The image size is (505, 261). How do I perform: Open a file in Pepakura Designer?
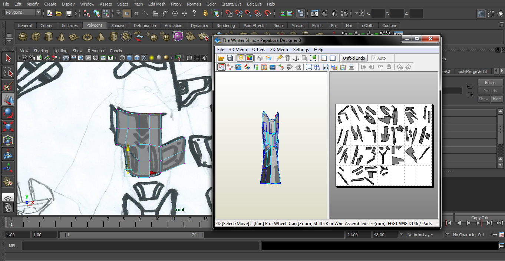coord(221,58)
